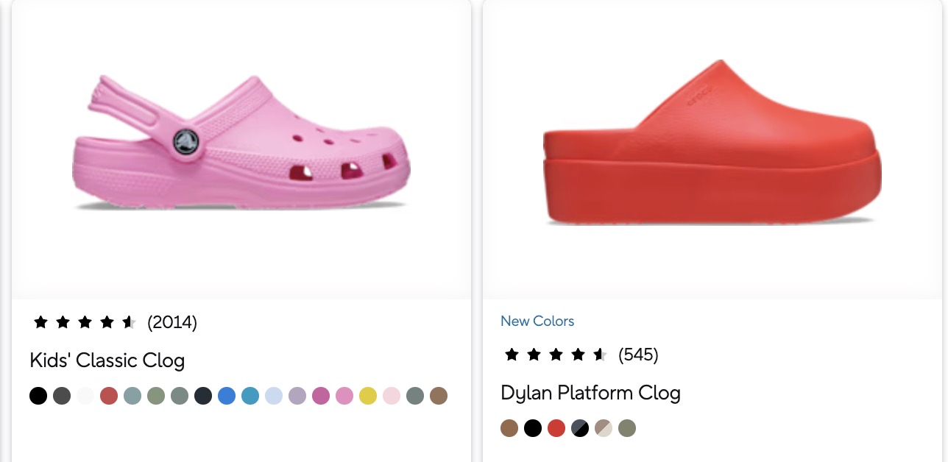The height and width of the screenshot is (462, 948).
Task: Select the brown swatch on Dylan Platform Clog
Action: (x=509, y=428)
